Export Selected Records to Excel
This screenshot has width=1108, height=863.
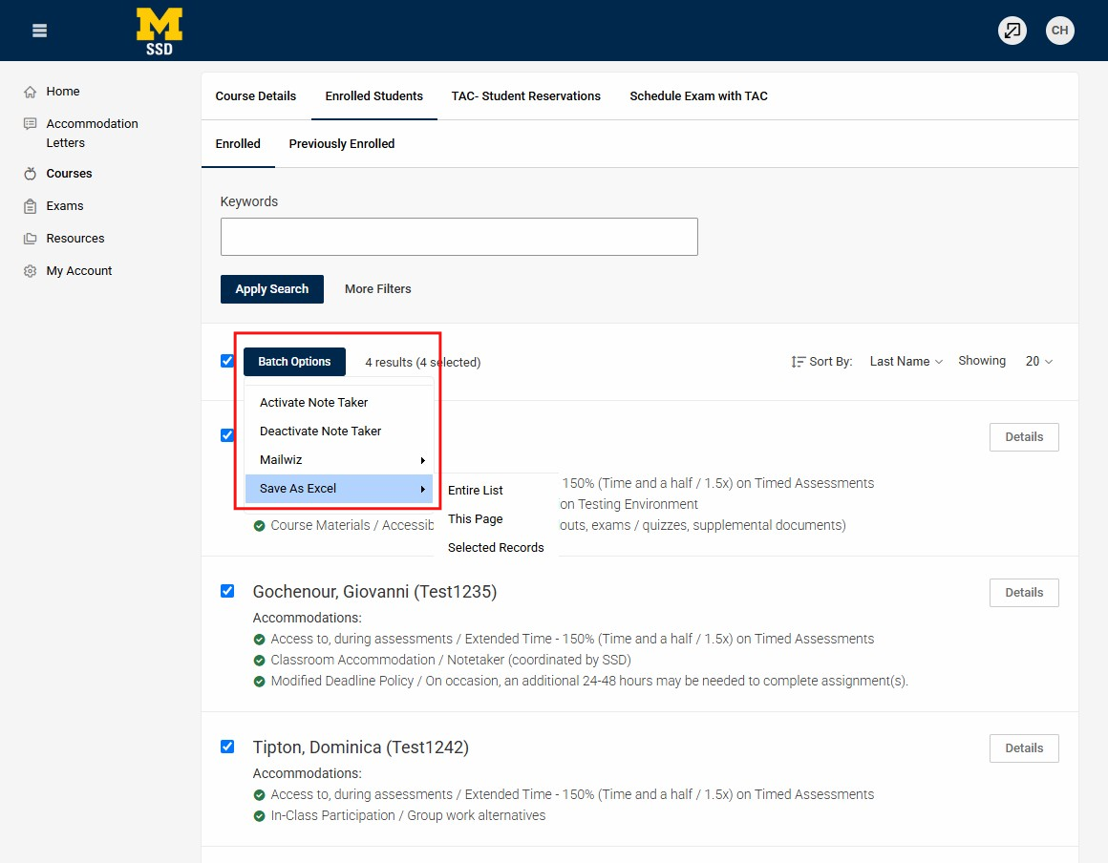pyautogui.click(x=496, y=548)
